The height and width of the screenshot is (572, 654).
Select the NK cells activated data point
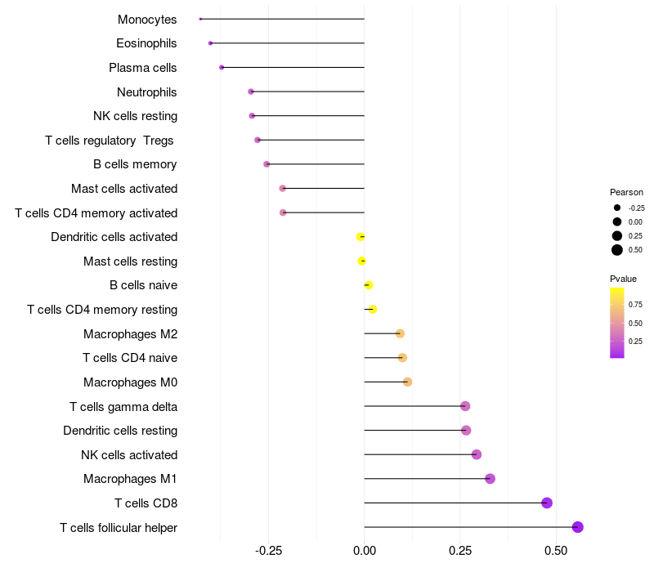[477, 454]
